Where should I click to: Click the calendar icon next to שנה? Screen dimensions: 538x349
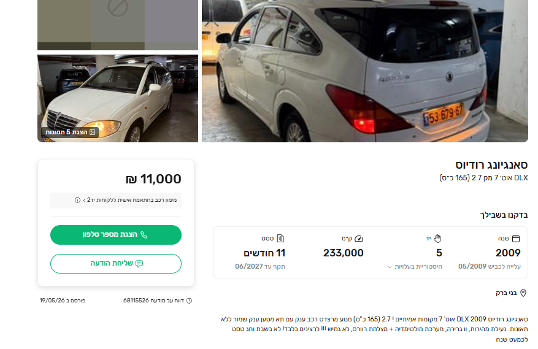pos(516,239)
